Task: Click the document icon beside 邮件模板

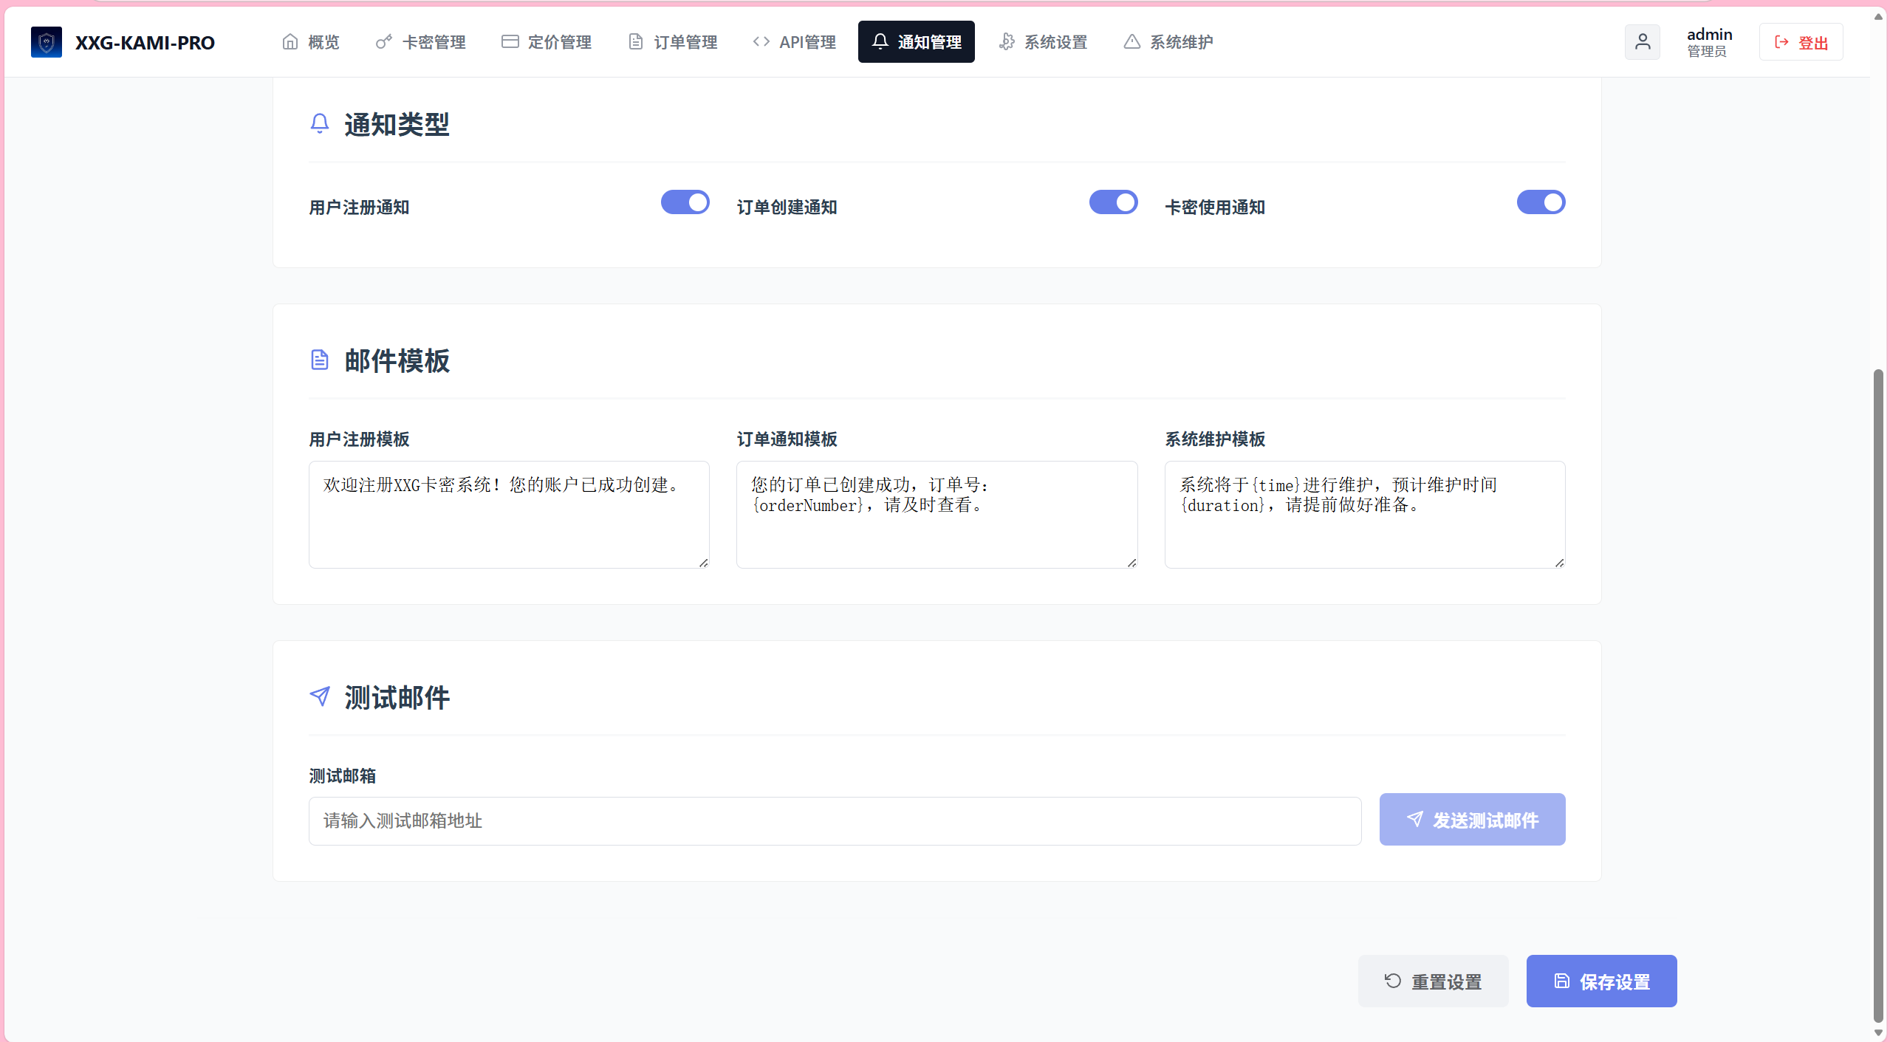Action: pos(320,360)
